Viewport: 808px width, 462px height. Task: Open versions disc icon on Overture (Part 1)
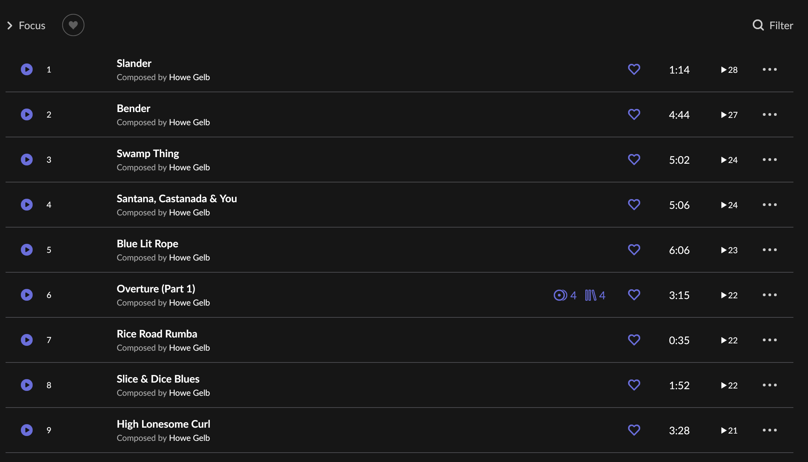coord(560,295)
